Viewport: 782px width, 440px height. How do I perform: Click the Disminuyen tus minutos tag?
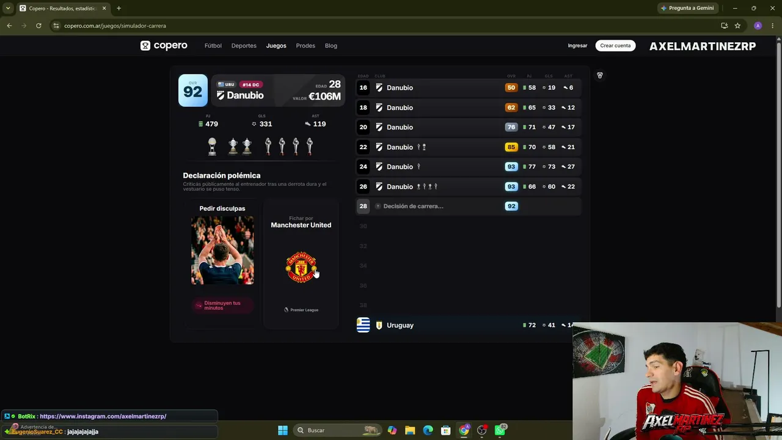(x=222, y=306)
